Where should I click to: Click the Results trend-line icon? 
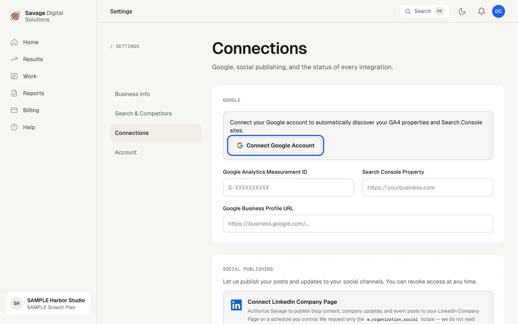[14, 59]
